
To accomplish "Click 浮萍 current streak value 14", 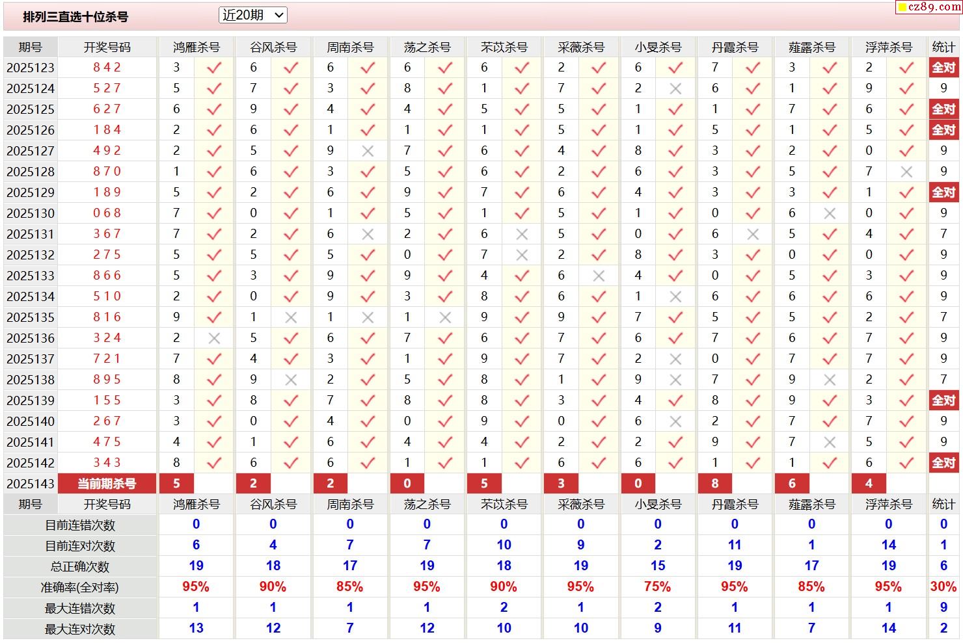I will tap(889, 545).
